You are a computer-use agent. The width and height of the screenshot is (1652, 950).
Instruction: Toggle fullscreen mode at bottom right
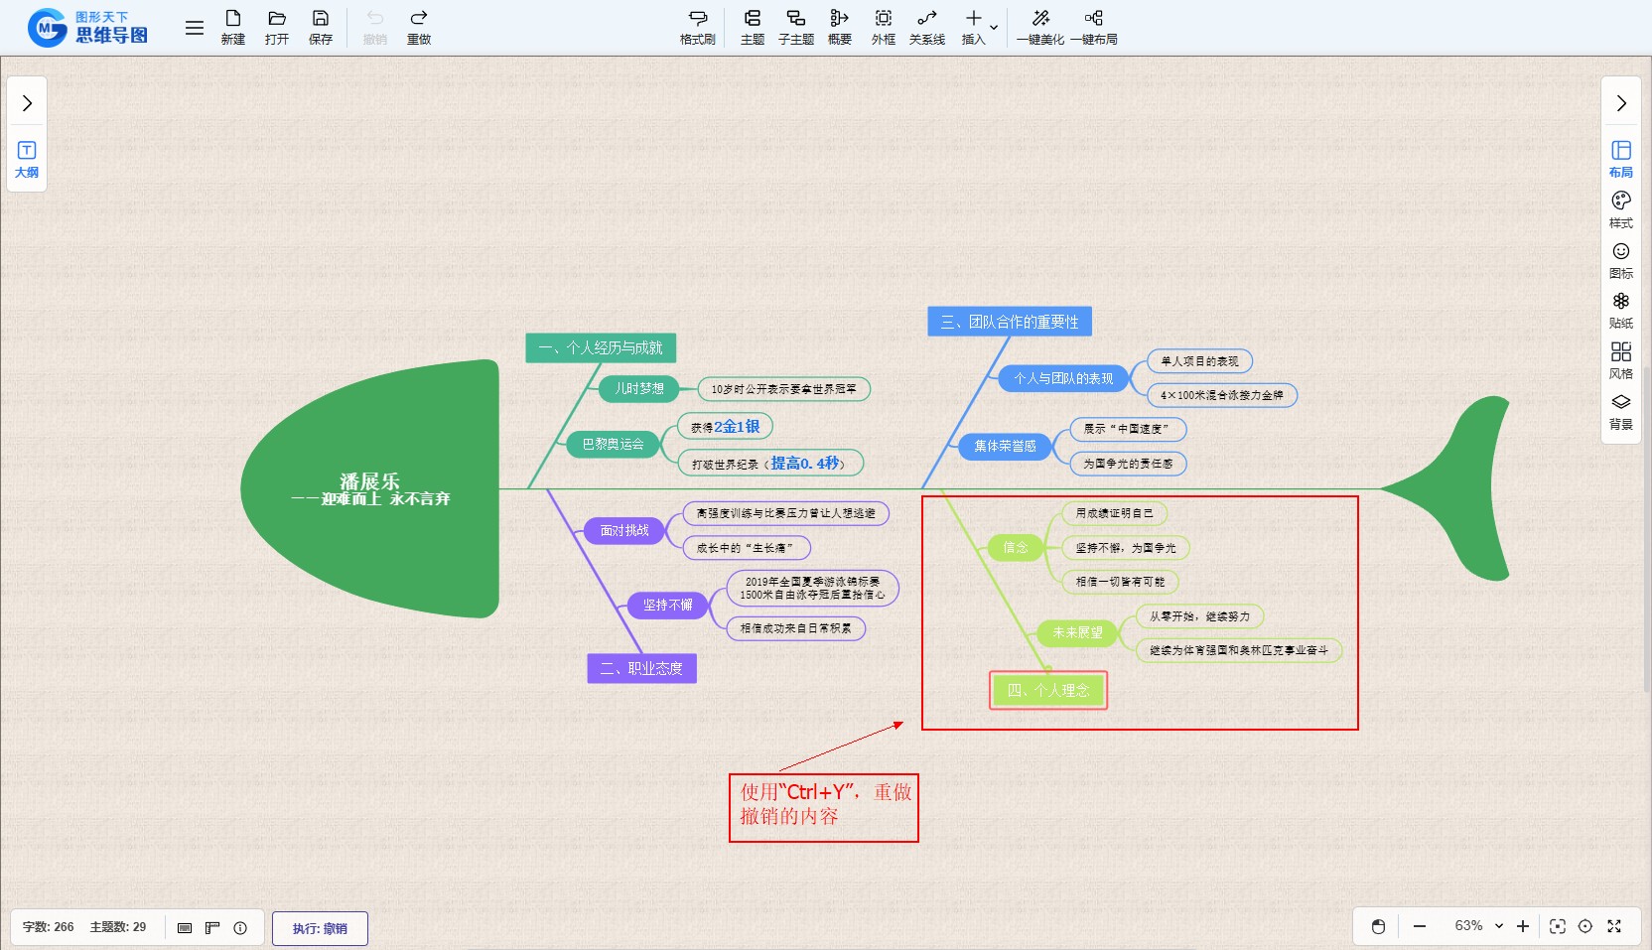(1614, 926)
